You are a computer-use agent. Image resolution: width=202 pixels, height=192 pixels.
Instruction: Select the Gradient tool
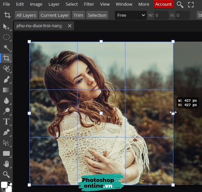click(6, 90)
